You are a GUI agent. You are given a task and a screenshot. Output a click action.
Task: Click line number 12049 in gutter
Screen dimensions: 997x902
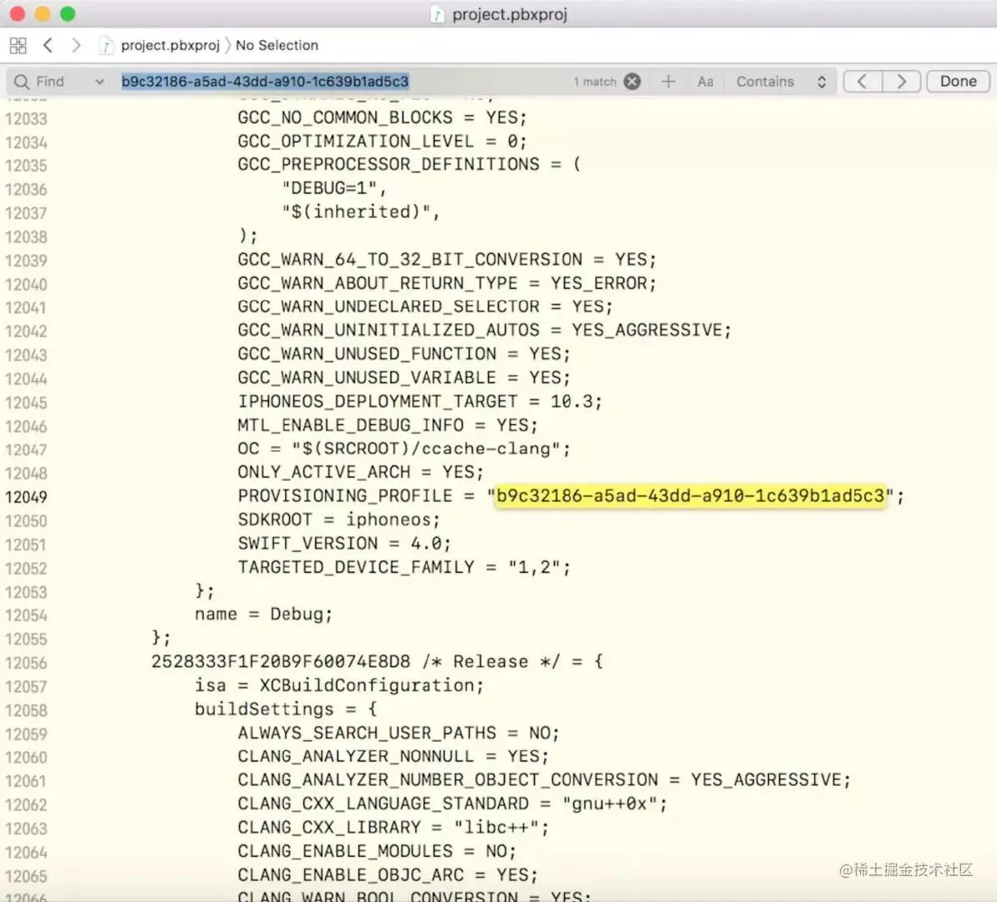[26, 497]
